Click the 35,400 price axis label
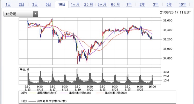194x104 pixels. pos(168,30)
